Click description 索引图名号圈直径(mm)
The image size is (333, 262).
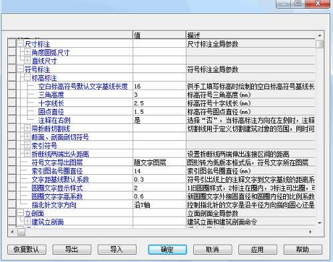pyautogui.click(x=219, y=171)
